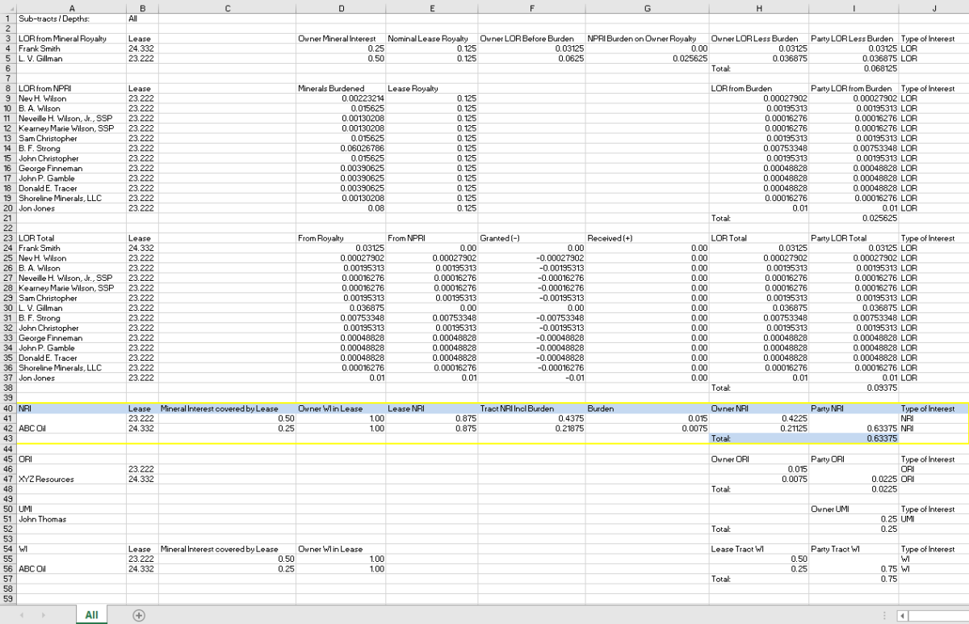Viewport: 969px width, 624px height.
Task: Switch to the All sheet tab
Action: [91, 614]
